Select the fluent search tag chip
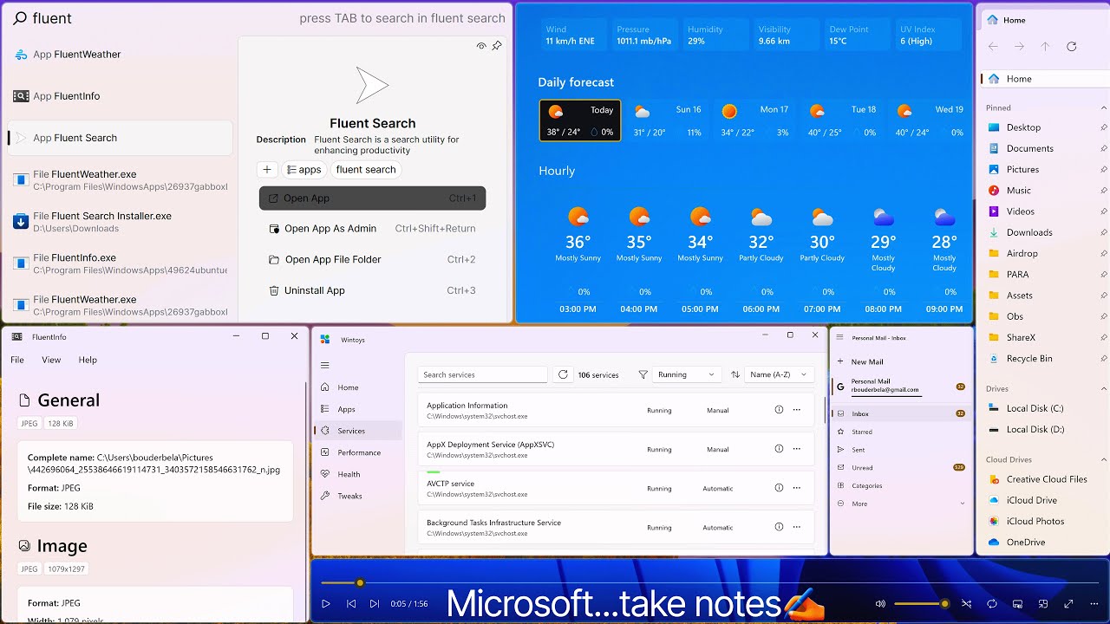This screenshot has width=1110, height=624. (x=366, y=170)
